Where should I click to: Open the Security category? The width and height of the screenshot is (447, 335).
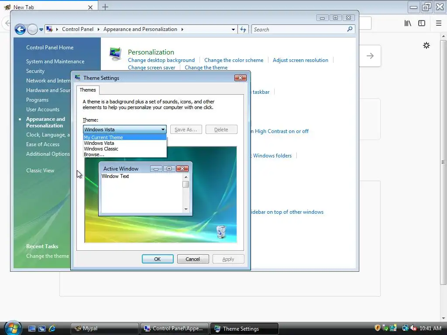(35, 71)
